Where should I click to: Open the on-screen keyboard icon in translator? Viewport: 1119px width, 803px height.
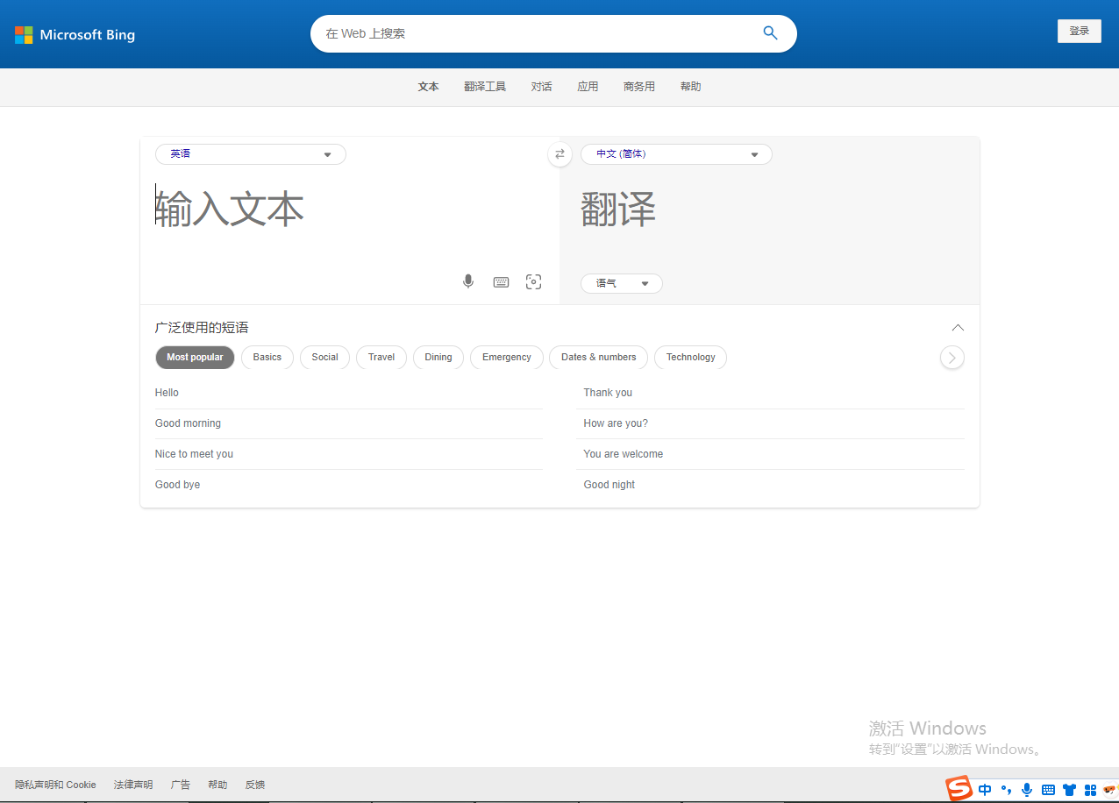click(501, 282)
